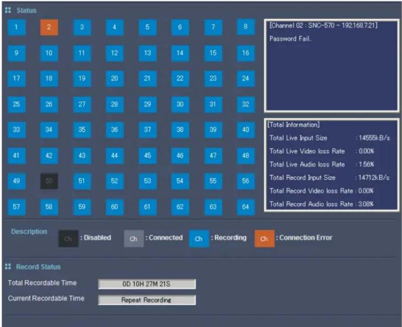Image resolution: width=402 pixels, height=327 pixels.
Task: Click 'Total Live Audio loss Rate' row
Action: pyautogui.click(x=322, y=164)
